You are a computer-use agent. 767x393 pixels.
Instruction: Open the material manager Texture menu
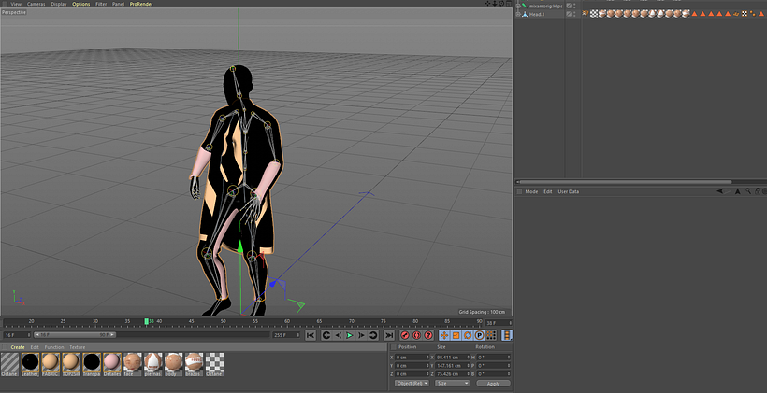tap(78, 347)
